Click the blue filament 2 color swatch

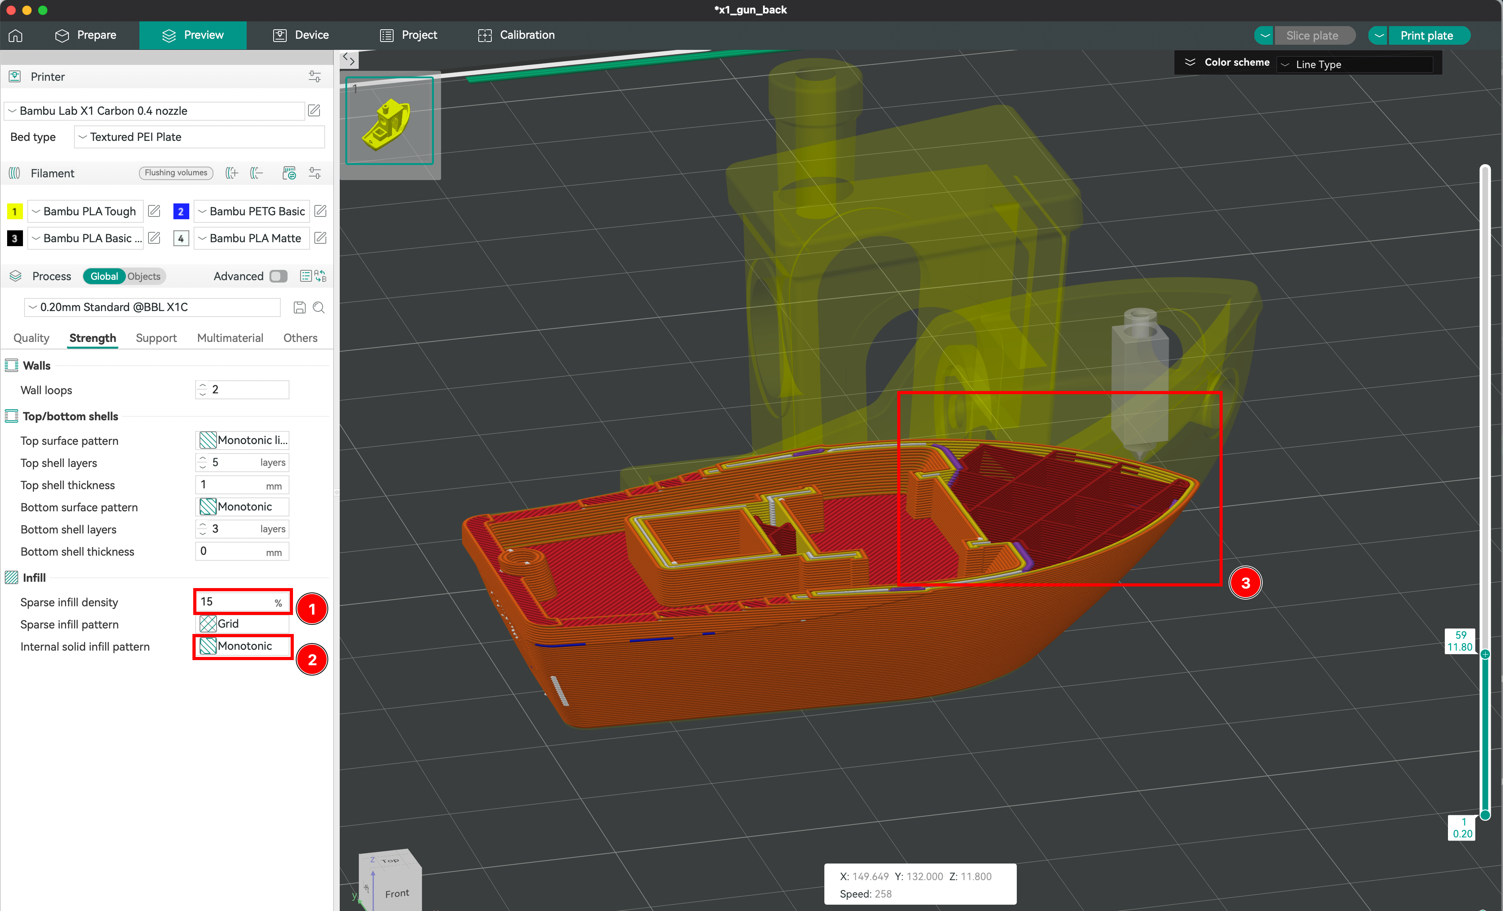(x=181, y=211)
